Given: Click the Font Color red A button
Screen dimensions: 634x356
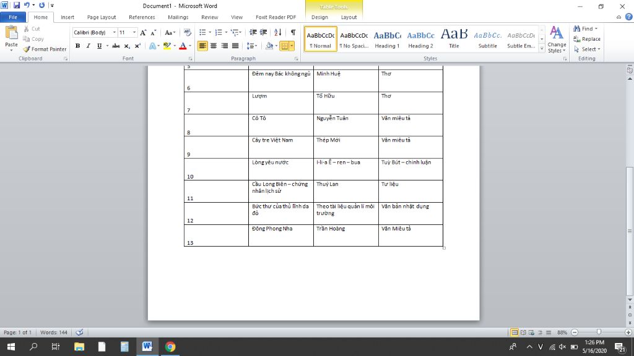Looking at the screenshot, I should click(x=183, y=46).
